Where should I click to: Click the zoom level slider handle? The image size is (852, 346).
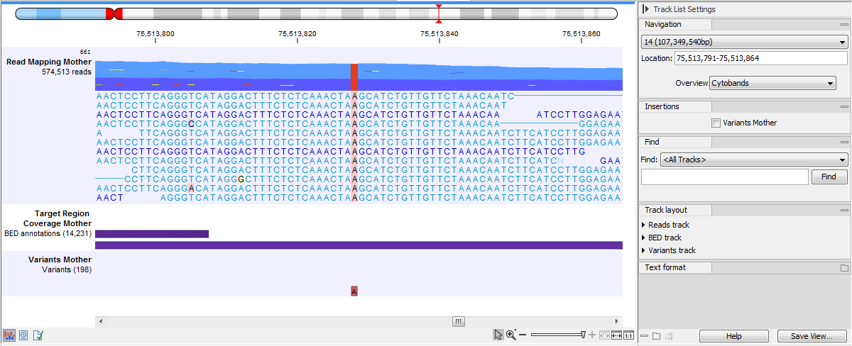583,335
